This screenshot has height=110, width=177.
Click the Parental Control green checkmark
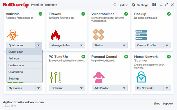click(126, 57)
